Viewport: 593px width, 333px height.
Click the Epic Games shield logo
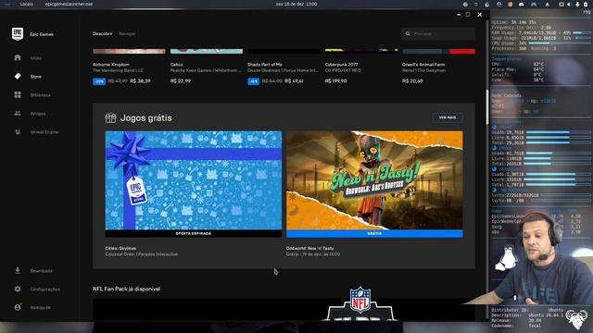18,33
